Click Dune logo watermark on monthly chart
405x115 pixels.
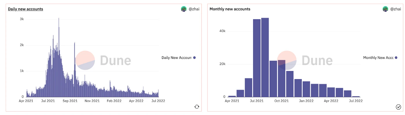click(305, 60)
